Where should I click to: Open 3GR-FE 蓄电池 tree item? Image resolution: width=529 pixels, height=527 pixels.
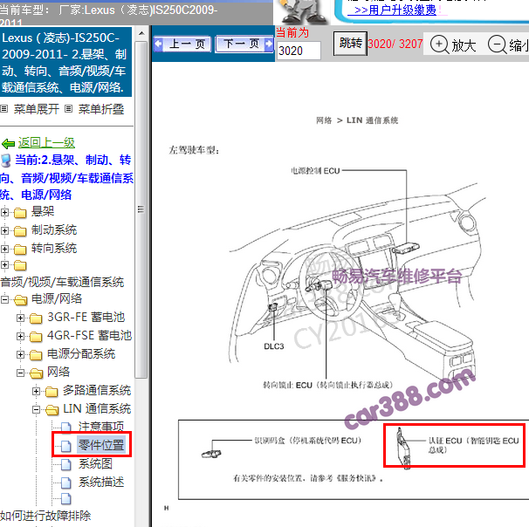86,317
